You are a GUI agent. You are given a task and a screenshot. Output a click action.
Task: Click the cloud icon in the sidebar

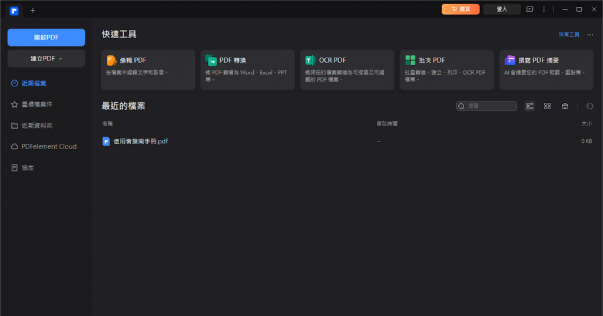click(15, 146)
